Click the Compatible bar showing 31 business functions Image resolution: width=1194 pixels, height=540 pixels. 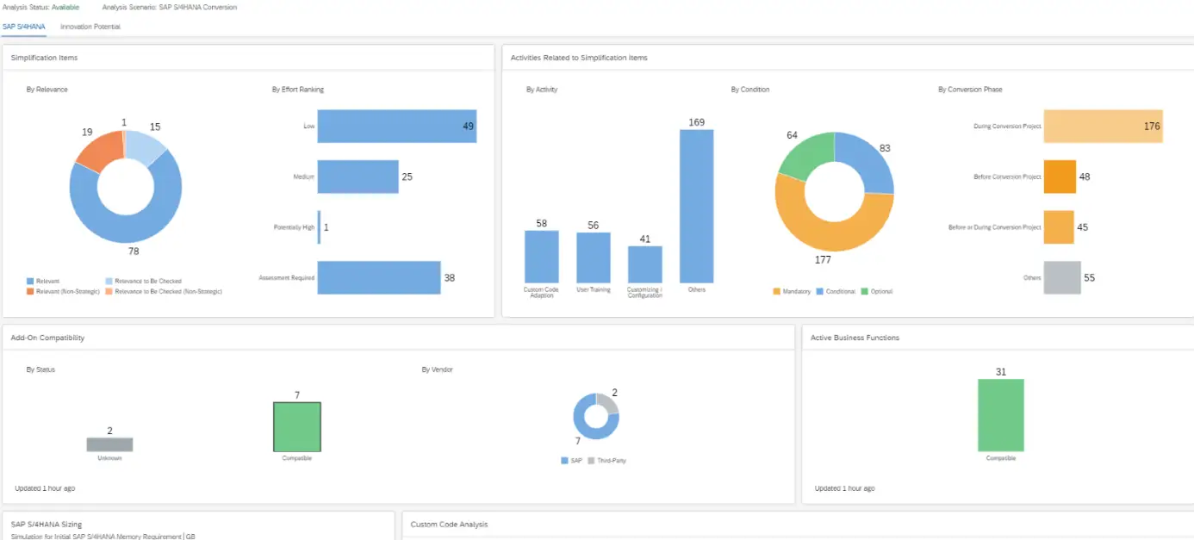pos(1000,413)
